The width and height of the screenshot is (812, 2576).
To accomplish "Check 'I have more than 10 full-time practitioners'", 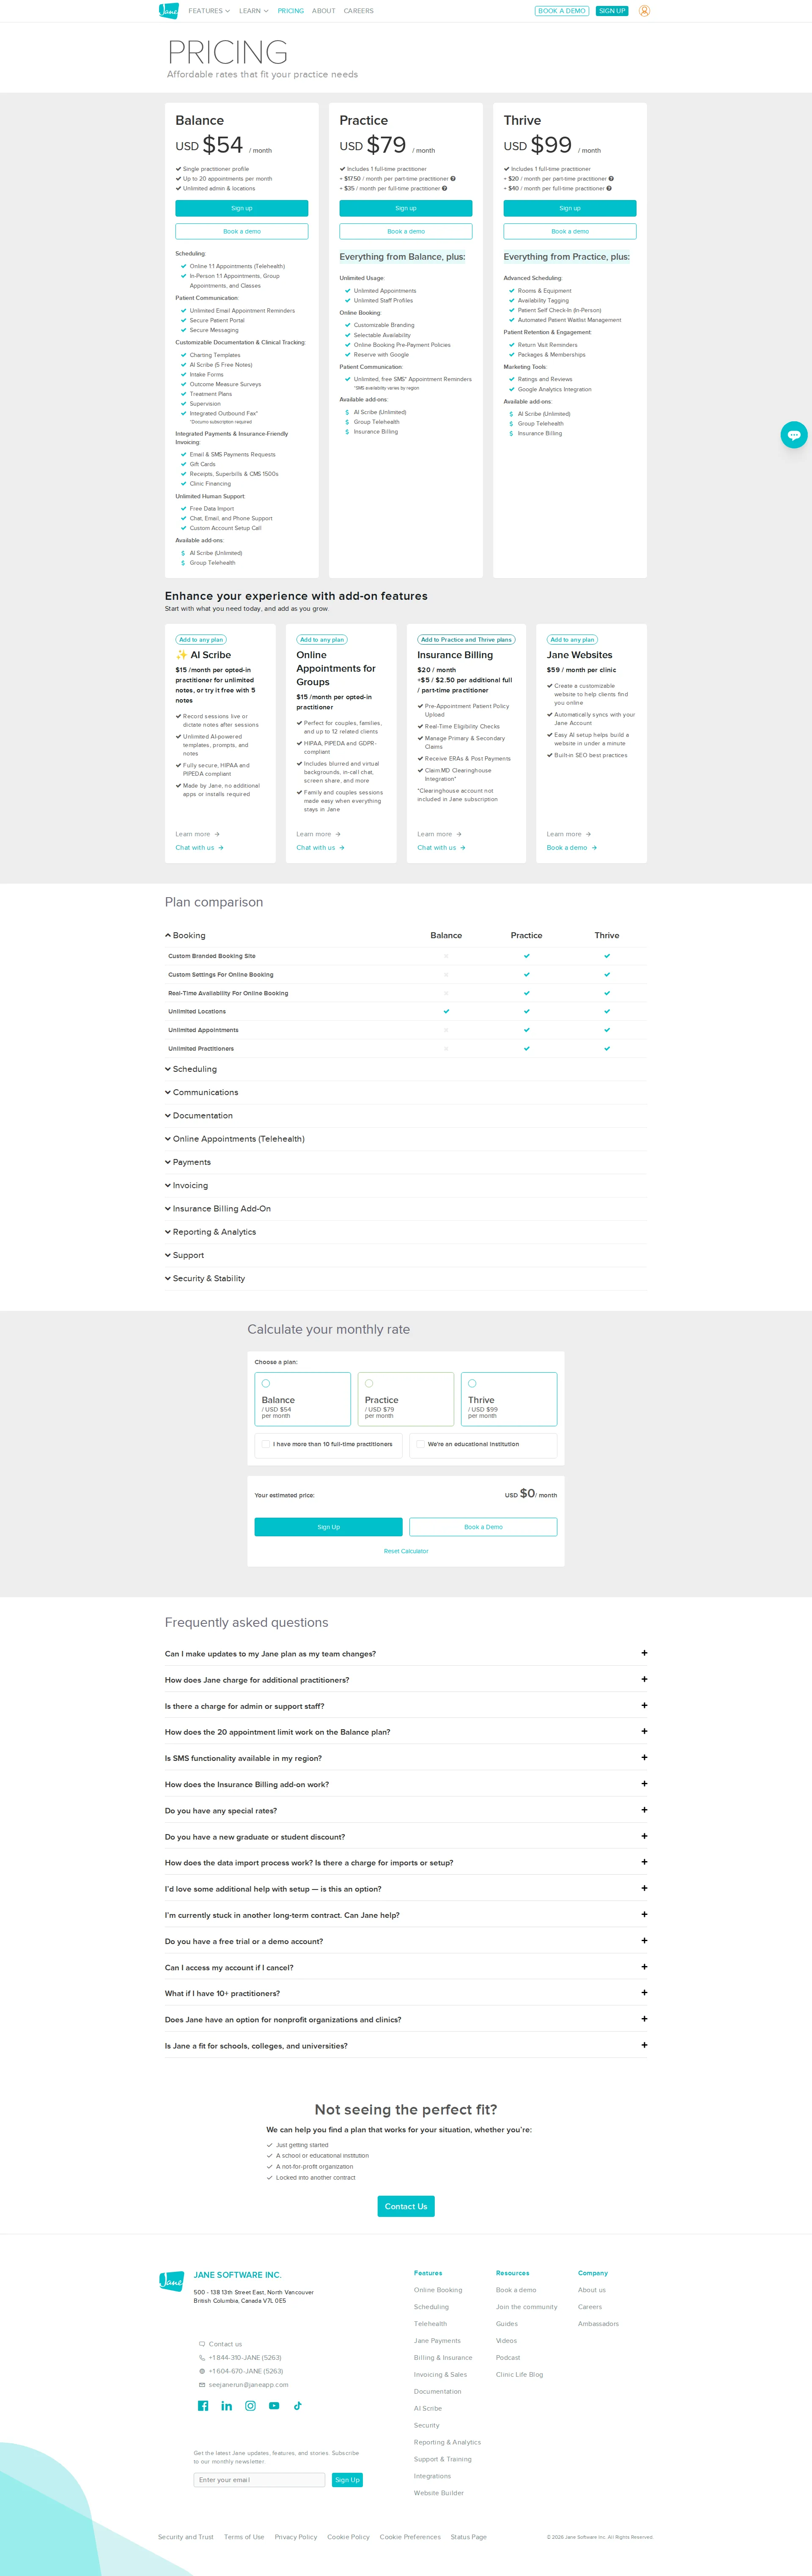I will 265,1444.
